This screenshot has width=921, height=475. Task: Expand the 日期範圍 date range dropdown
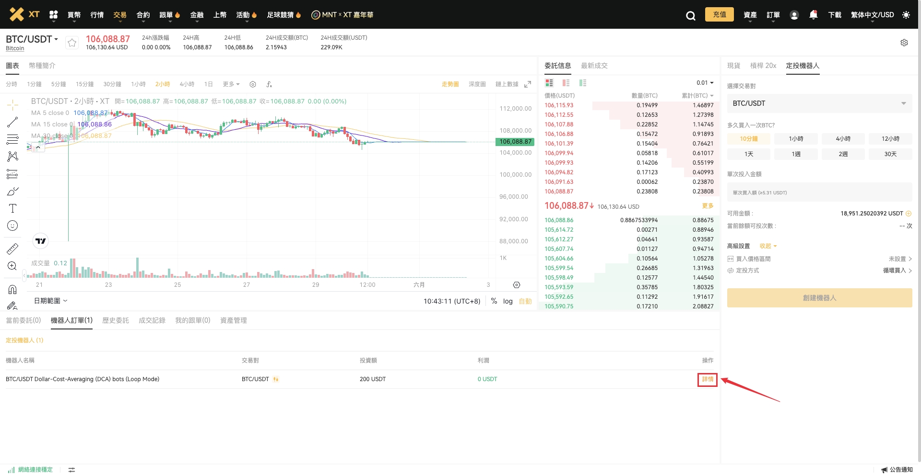pyautogui.click(x=50, y=301)
